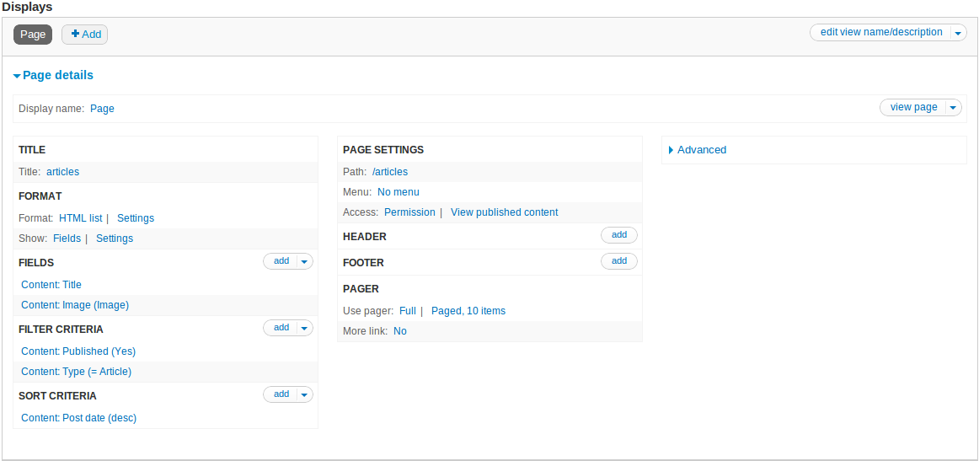Viewport: 979px width, 461px height.
Task: Add a new display with the Add button
Action: [85, 35]
